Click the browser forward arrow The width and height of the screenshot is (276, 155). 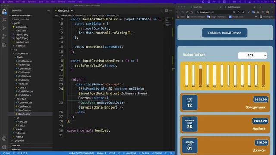[182, 12]
